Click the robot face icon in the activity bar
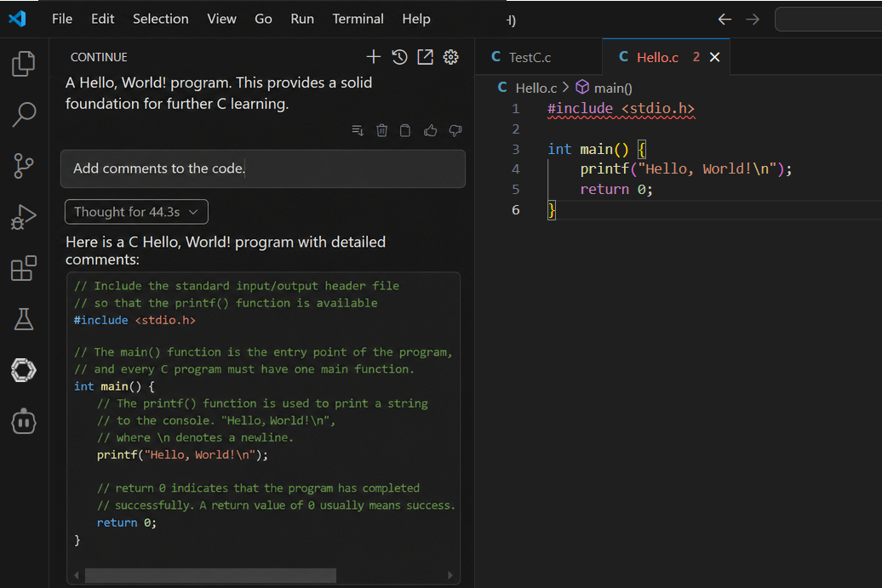Screen dimensions: 882x588 tap(24, 421)
